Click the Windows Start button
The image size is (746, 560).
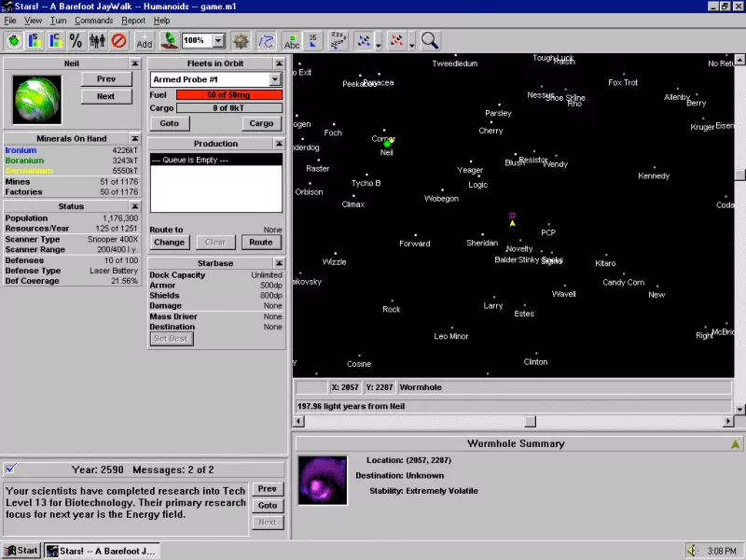click(x=21, y=551)
